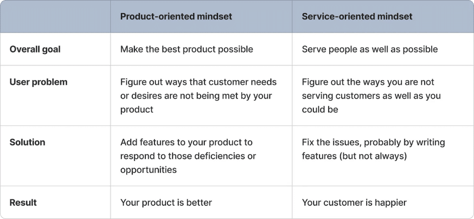Image resolution: width=474 pixels, height=219 pixels.
Task: Select the line "serving customers as well as you"
Action: click(x=371, y=96)
